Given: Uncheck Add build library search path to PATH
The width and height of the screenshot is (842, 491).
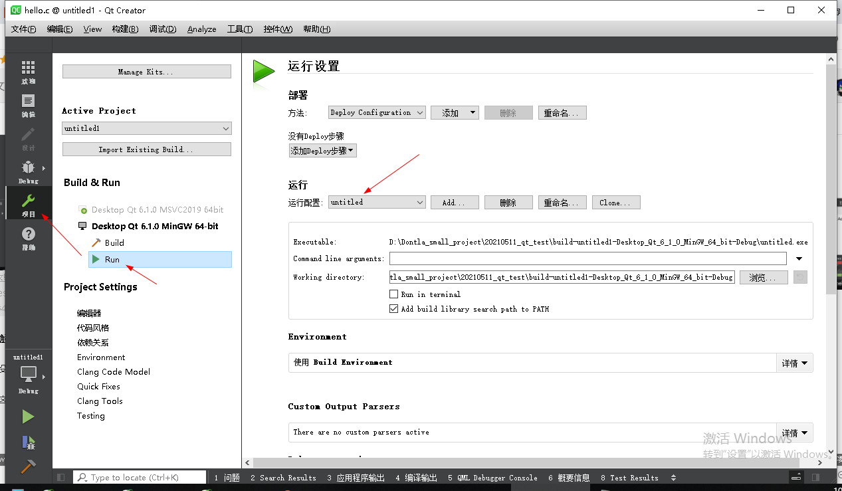Looking at the screenshot, I should [393, 308].
